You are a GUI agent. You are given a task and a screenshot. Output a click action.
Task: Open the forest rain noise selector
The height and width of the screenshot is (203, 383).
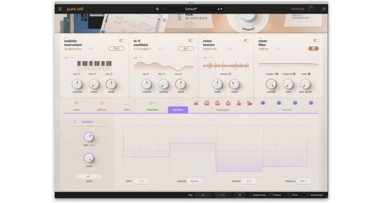click(x=210, y=49)
